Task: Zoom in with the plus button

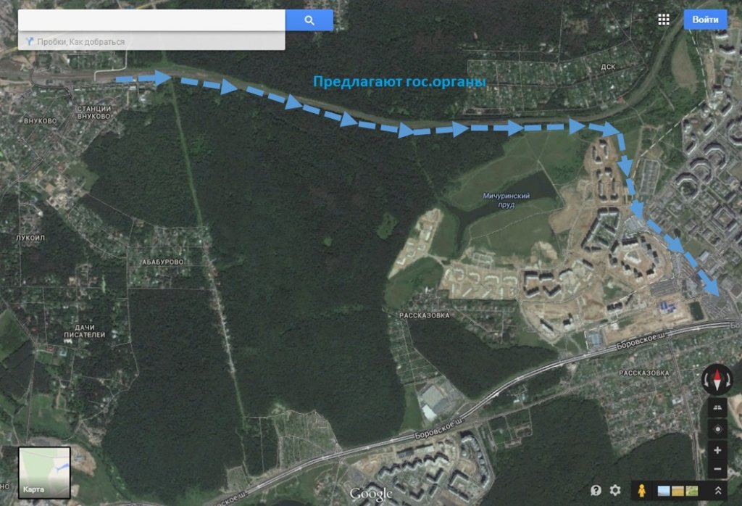Action: pyautogui.click(x=717, y=450)
